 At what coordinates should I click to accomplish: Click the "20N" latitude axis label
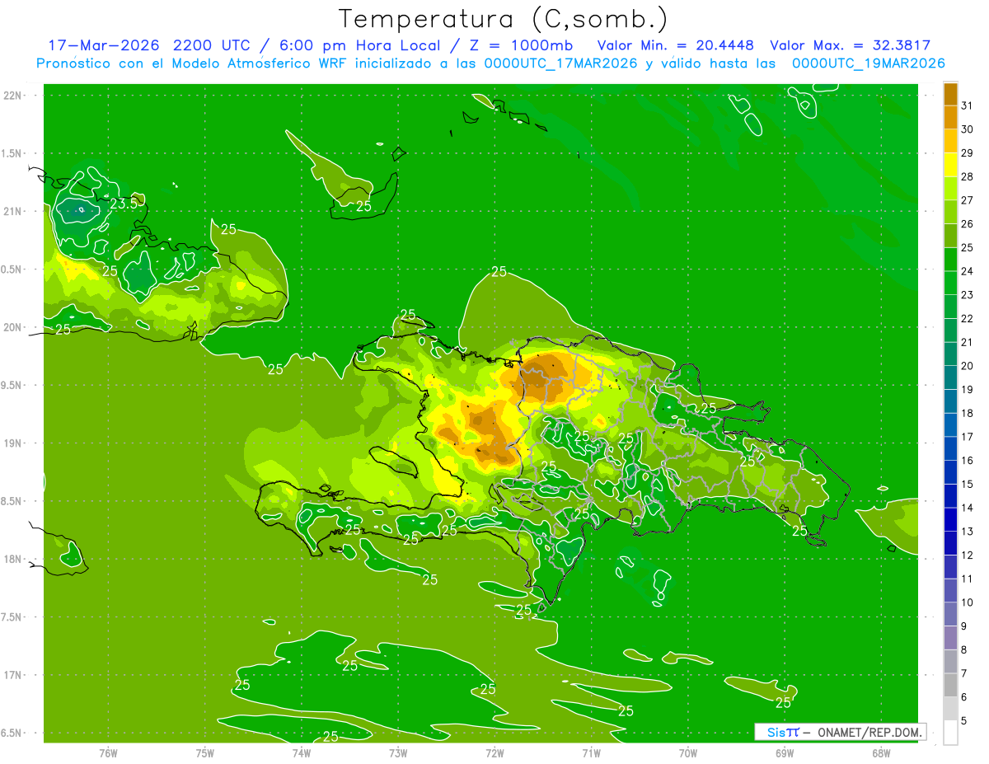[x=11, y=327]
